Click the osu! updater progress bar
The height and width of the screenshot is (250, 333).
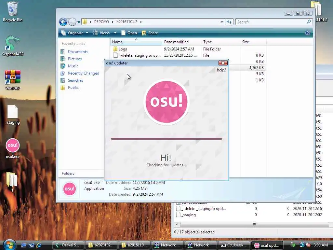(166, 139)
